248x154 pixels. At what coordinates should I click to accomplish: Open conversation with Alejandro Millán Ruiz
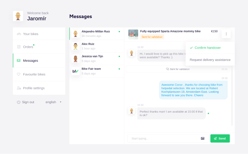97,34
